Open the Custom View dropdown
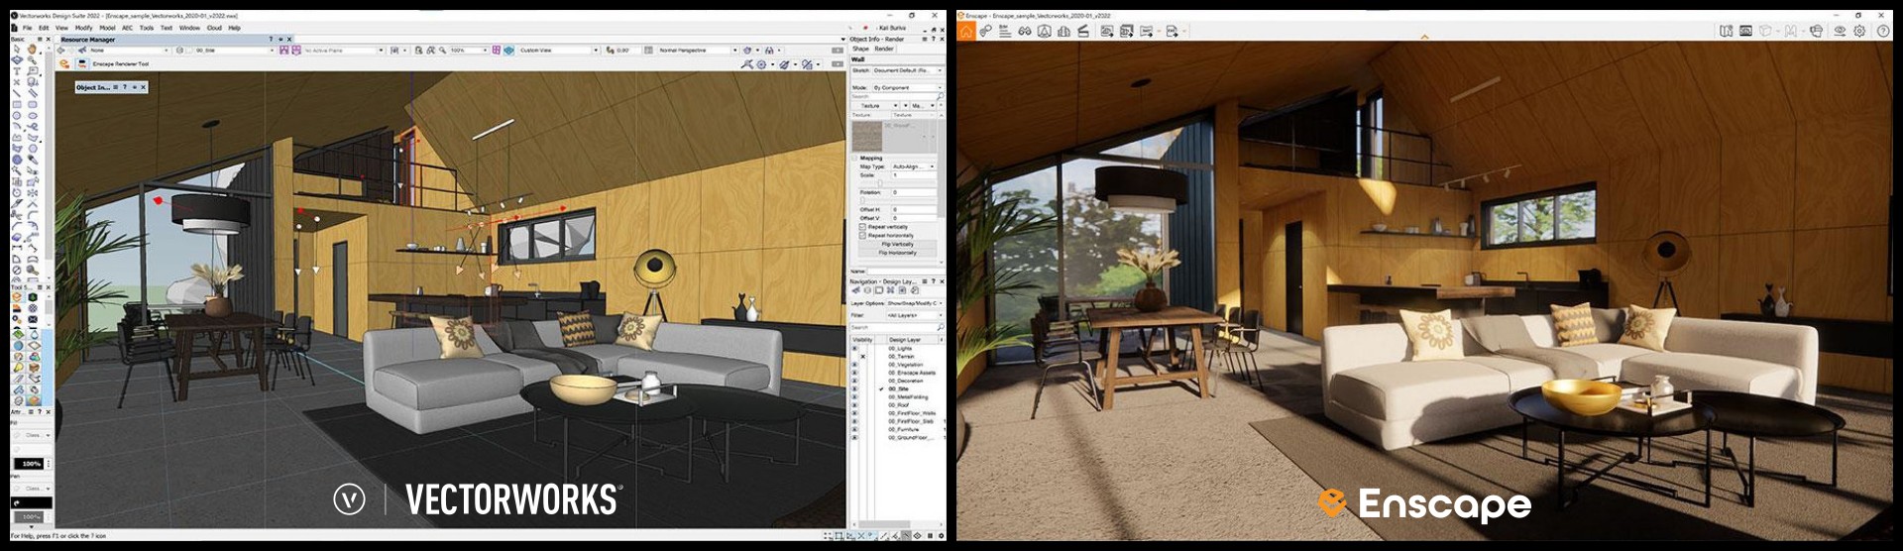The width and height of the screenshot is (1903, 551). 595,50
